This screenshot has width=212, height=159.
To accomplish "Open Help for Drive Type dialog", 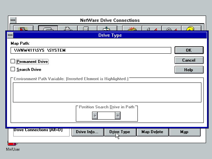I will [189, 70].
